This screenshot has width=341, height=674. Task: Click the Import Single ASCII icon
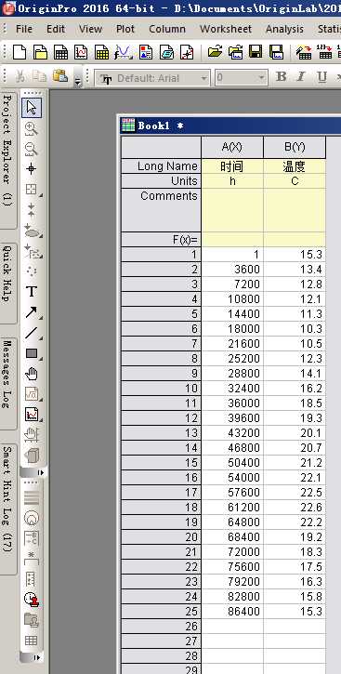coord(324,52)
